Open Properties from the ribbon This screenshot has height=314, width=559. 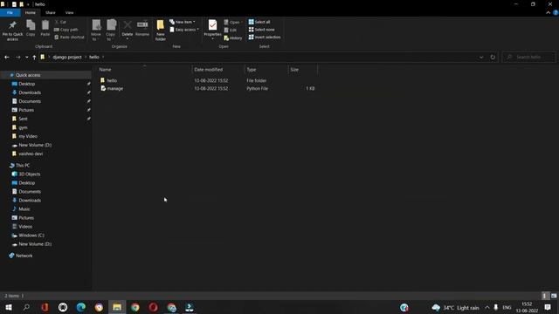click(x=212, y=29)
